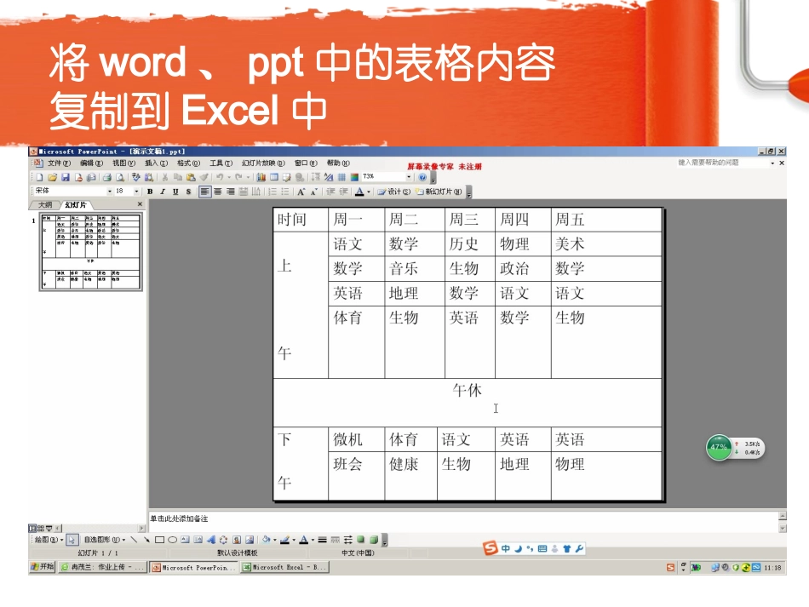Select the Oval drawing tool

172,540
